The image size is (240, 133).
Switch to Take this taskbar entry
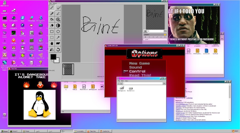(x=93, y=131)
